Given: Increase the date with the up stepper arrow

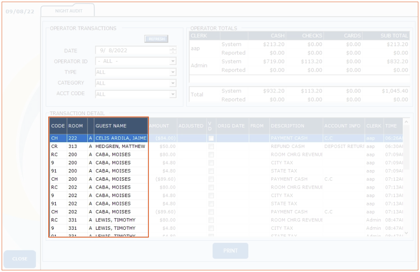Looking at the screenshot, I should [173, 49].
